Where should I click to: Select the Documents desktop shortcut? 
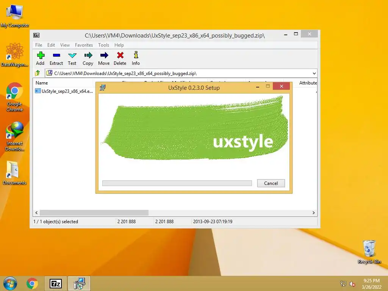[15, 173]
